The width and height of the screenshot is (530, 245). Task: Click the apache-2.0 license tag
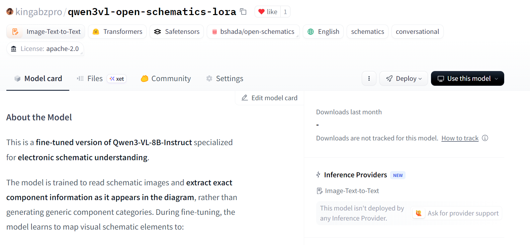click(45, 49)
